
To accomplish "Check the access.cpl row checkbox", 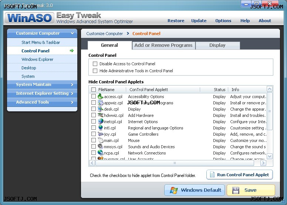I will click(94, 96).
